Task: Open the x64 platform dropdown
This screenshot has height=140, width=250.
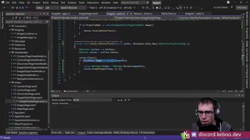Action: 52,8
